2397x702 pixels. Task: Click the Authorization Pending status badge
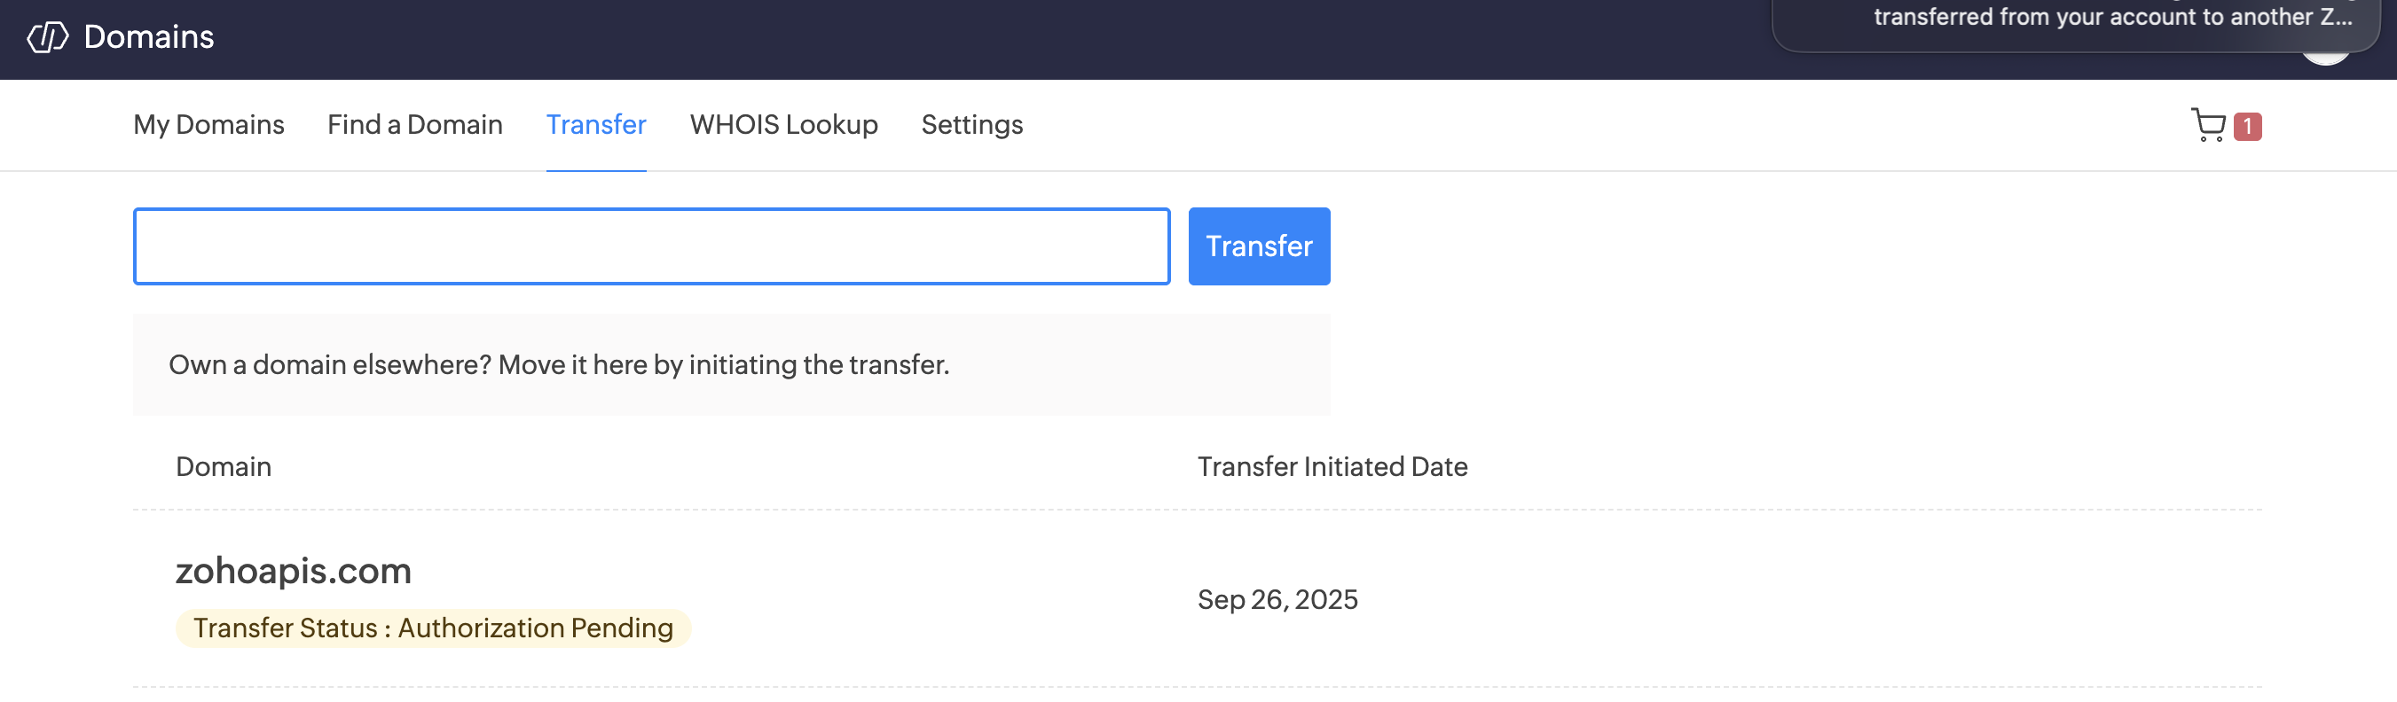click(433, 628)
